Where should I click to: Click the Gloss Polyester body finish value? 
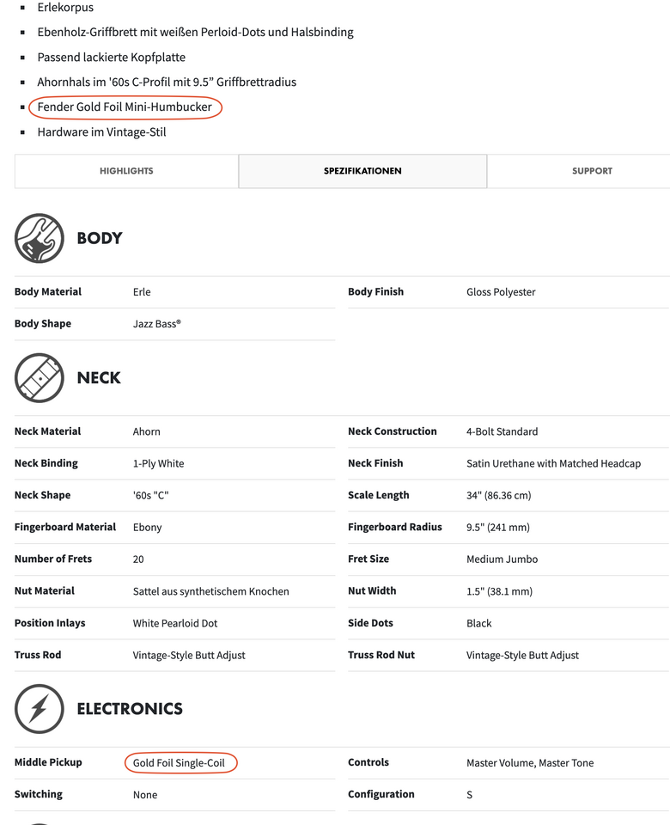501,292
